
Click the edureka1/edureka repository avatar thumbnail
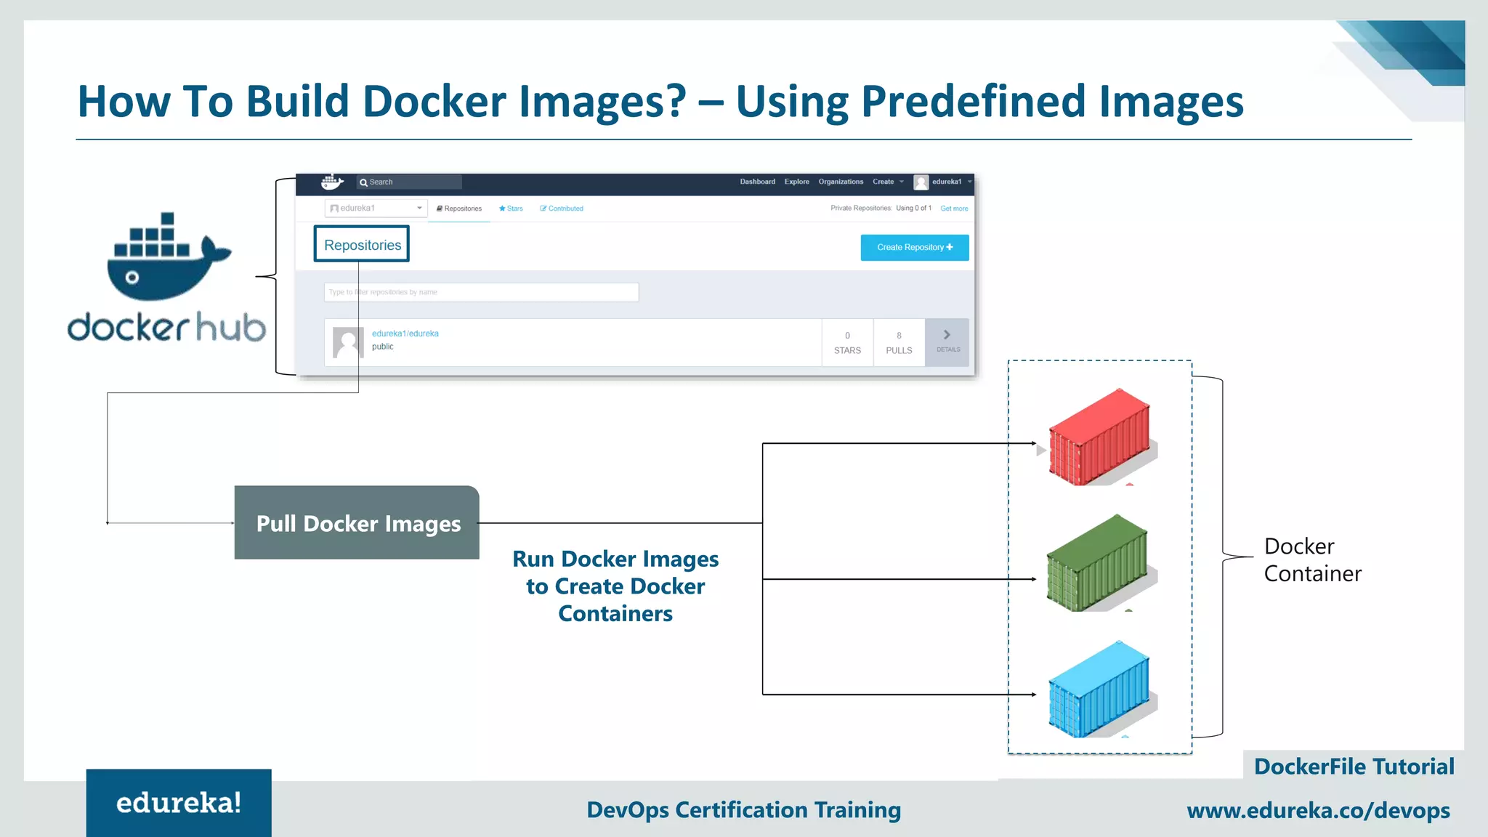coord(347,342)
